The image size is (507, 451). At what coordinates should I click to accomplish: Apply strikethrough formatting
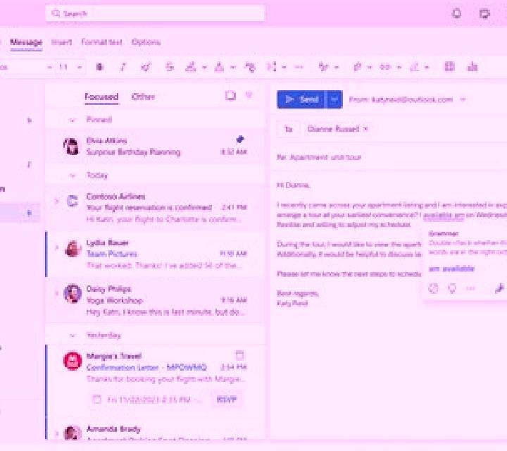(x=170, y=67)
